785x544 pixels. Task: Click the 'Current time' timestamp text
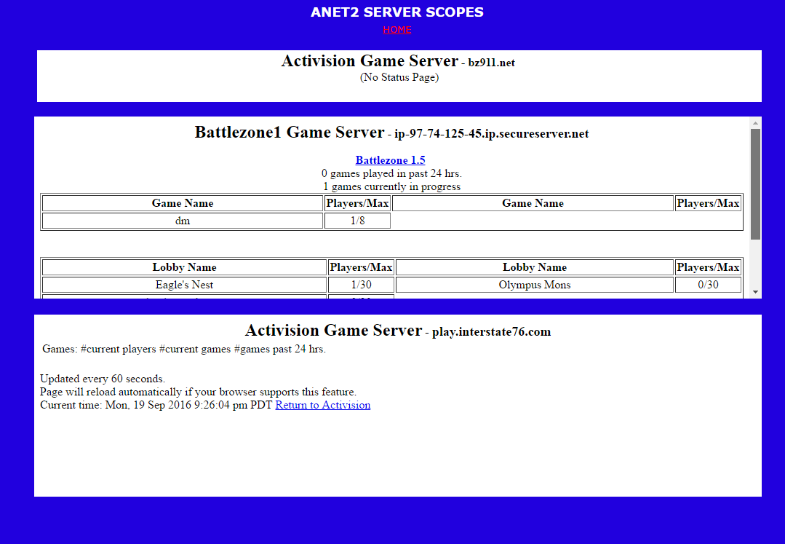click(156, 405)
